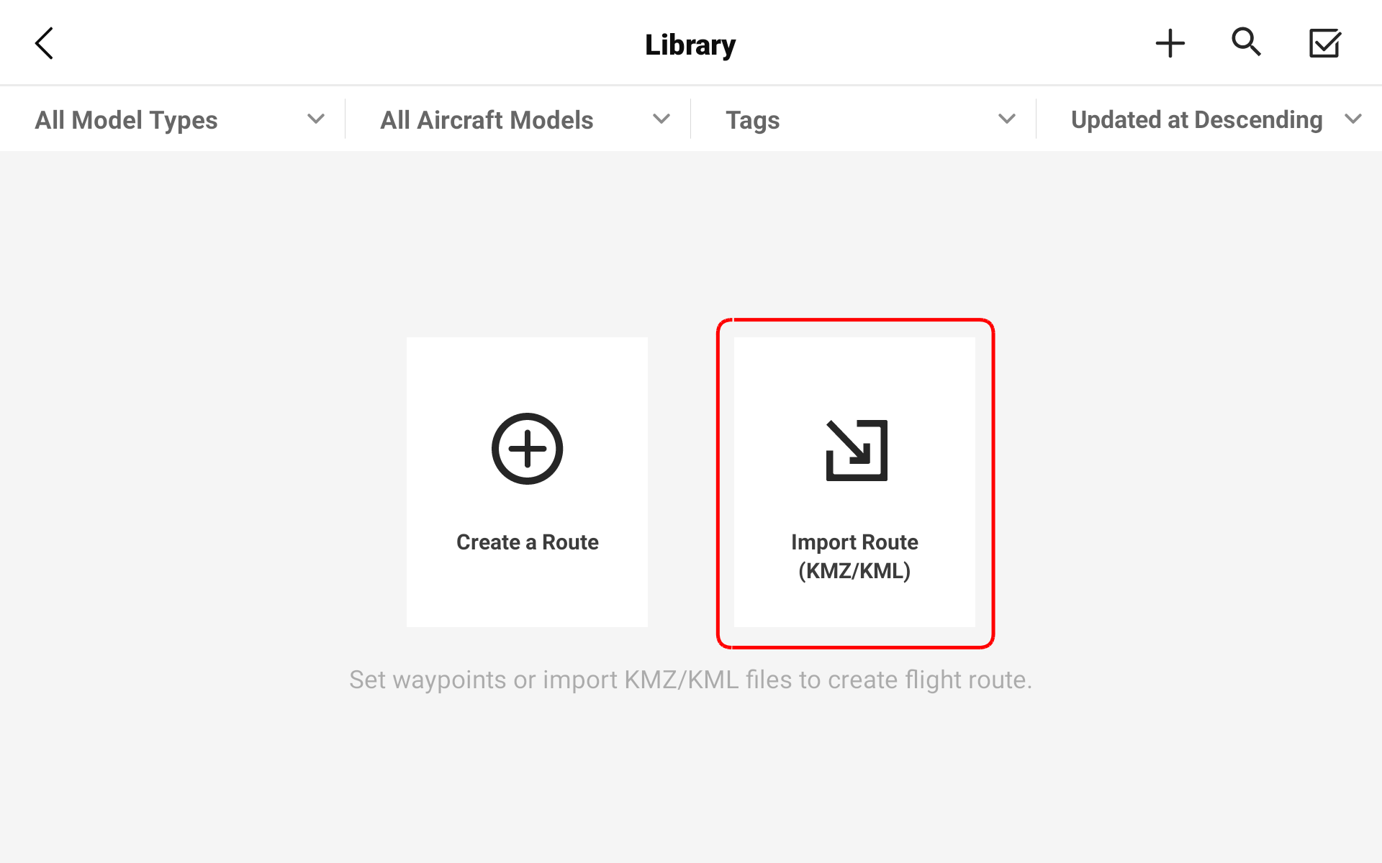Click the waypoints hint text
Screen dimensions: 1382x863
690,680
